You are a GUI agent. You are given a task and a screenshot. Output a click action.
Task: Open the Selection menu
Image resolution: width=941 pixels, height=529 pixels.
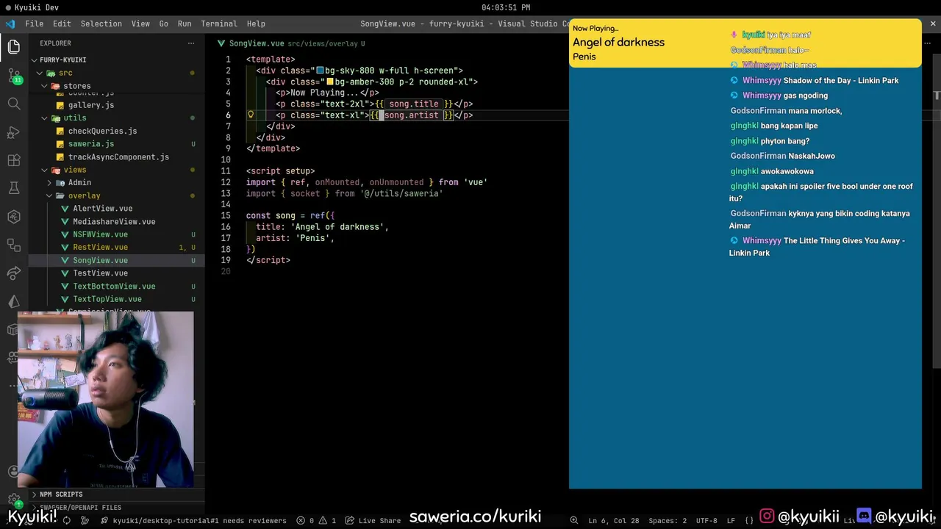pyautogui.click(x=101, y=24)
